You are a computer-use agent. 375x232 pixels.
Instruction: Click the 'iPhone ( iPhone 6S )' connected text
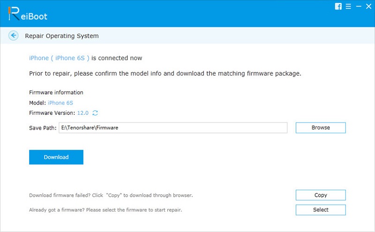pyautogui.click(x=59, y=58)
